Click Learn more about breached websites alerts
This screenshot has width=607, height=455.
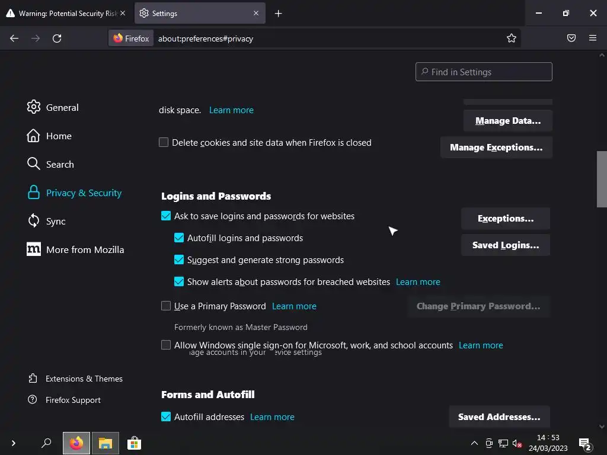pyautogui.click(x=418, y=282)
